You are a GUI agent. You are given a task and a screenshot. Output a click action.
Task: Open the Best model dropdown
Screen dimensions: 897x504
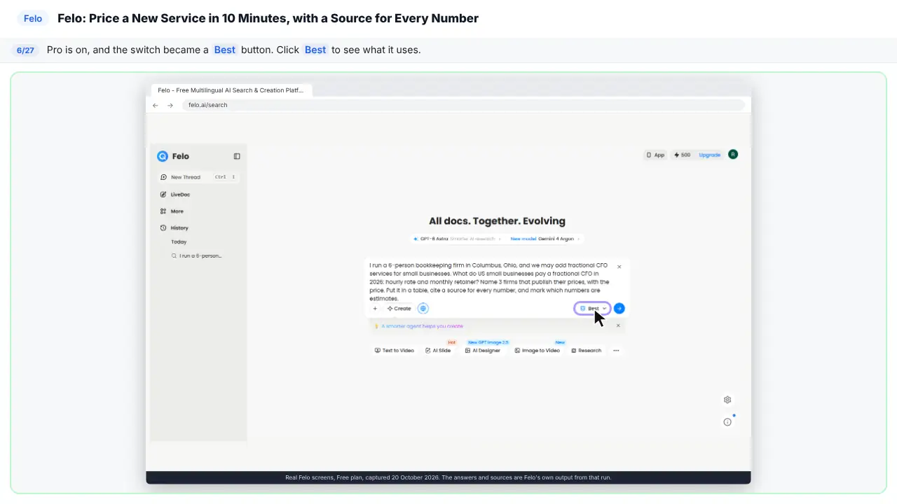tap(593, 308)
